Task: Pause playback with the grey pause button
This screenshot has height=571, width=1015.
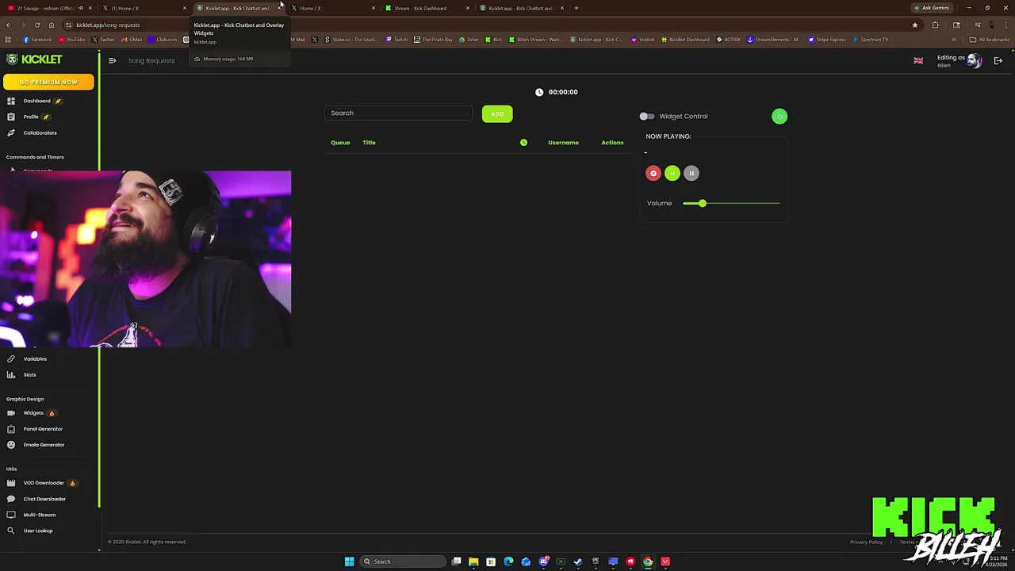Action: coord(691,173)
